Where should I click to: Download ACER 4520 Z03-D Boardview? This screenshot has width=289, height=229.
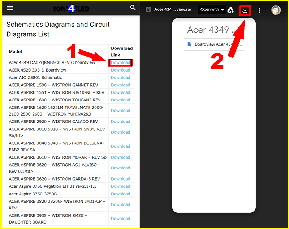(120, 70)
